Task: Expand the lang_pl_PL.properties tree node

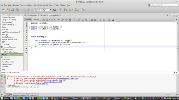Action: 3,54
